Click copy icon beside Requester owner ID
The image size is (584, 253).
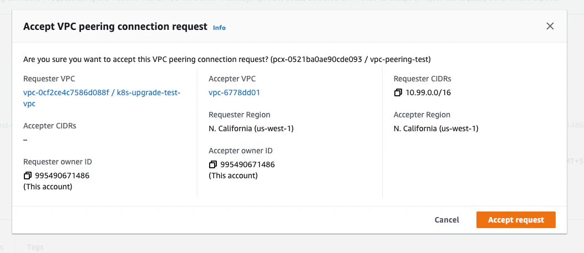(27, 176)
